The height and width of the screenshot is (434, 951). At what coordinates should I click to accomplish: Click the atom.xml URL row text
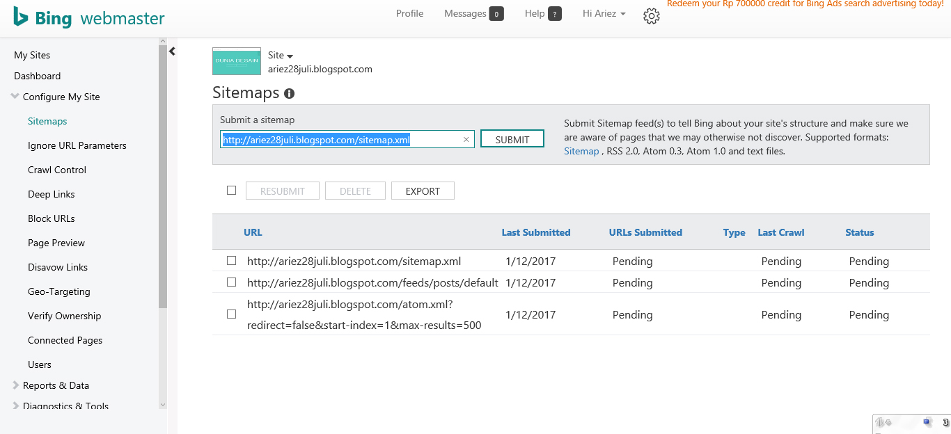(364, 314)
